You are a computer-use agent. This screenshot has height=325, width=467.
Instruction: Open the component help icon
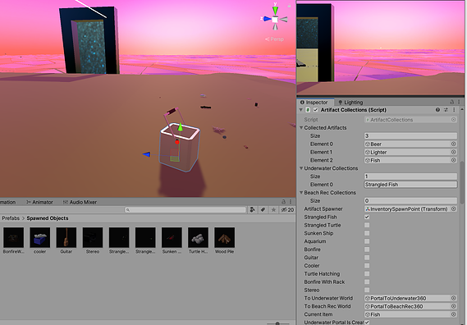(437, 110)
